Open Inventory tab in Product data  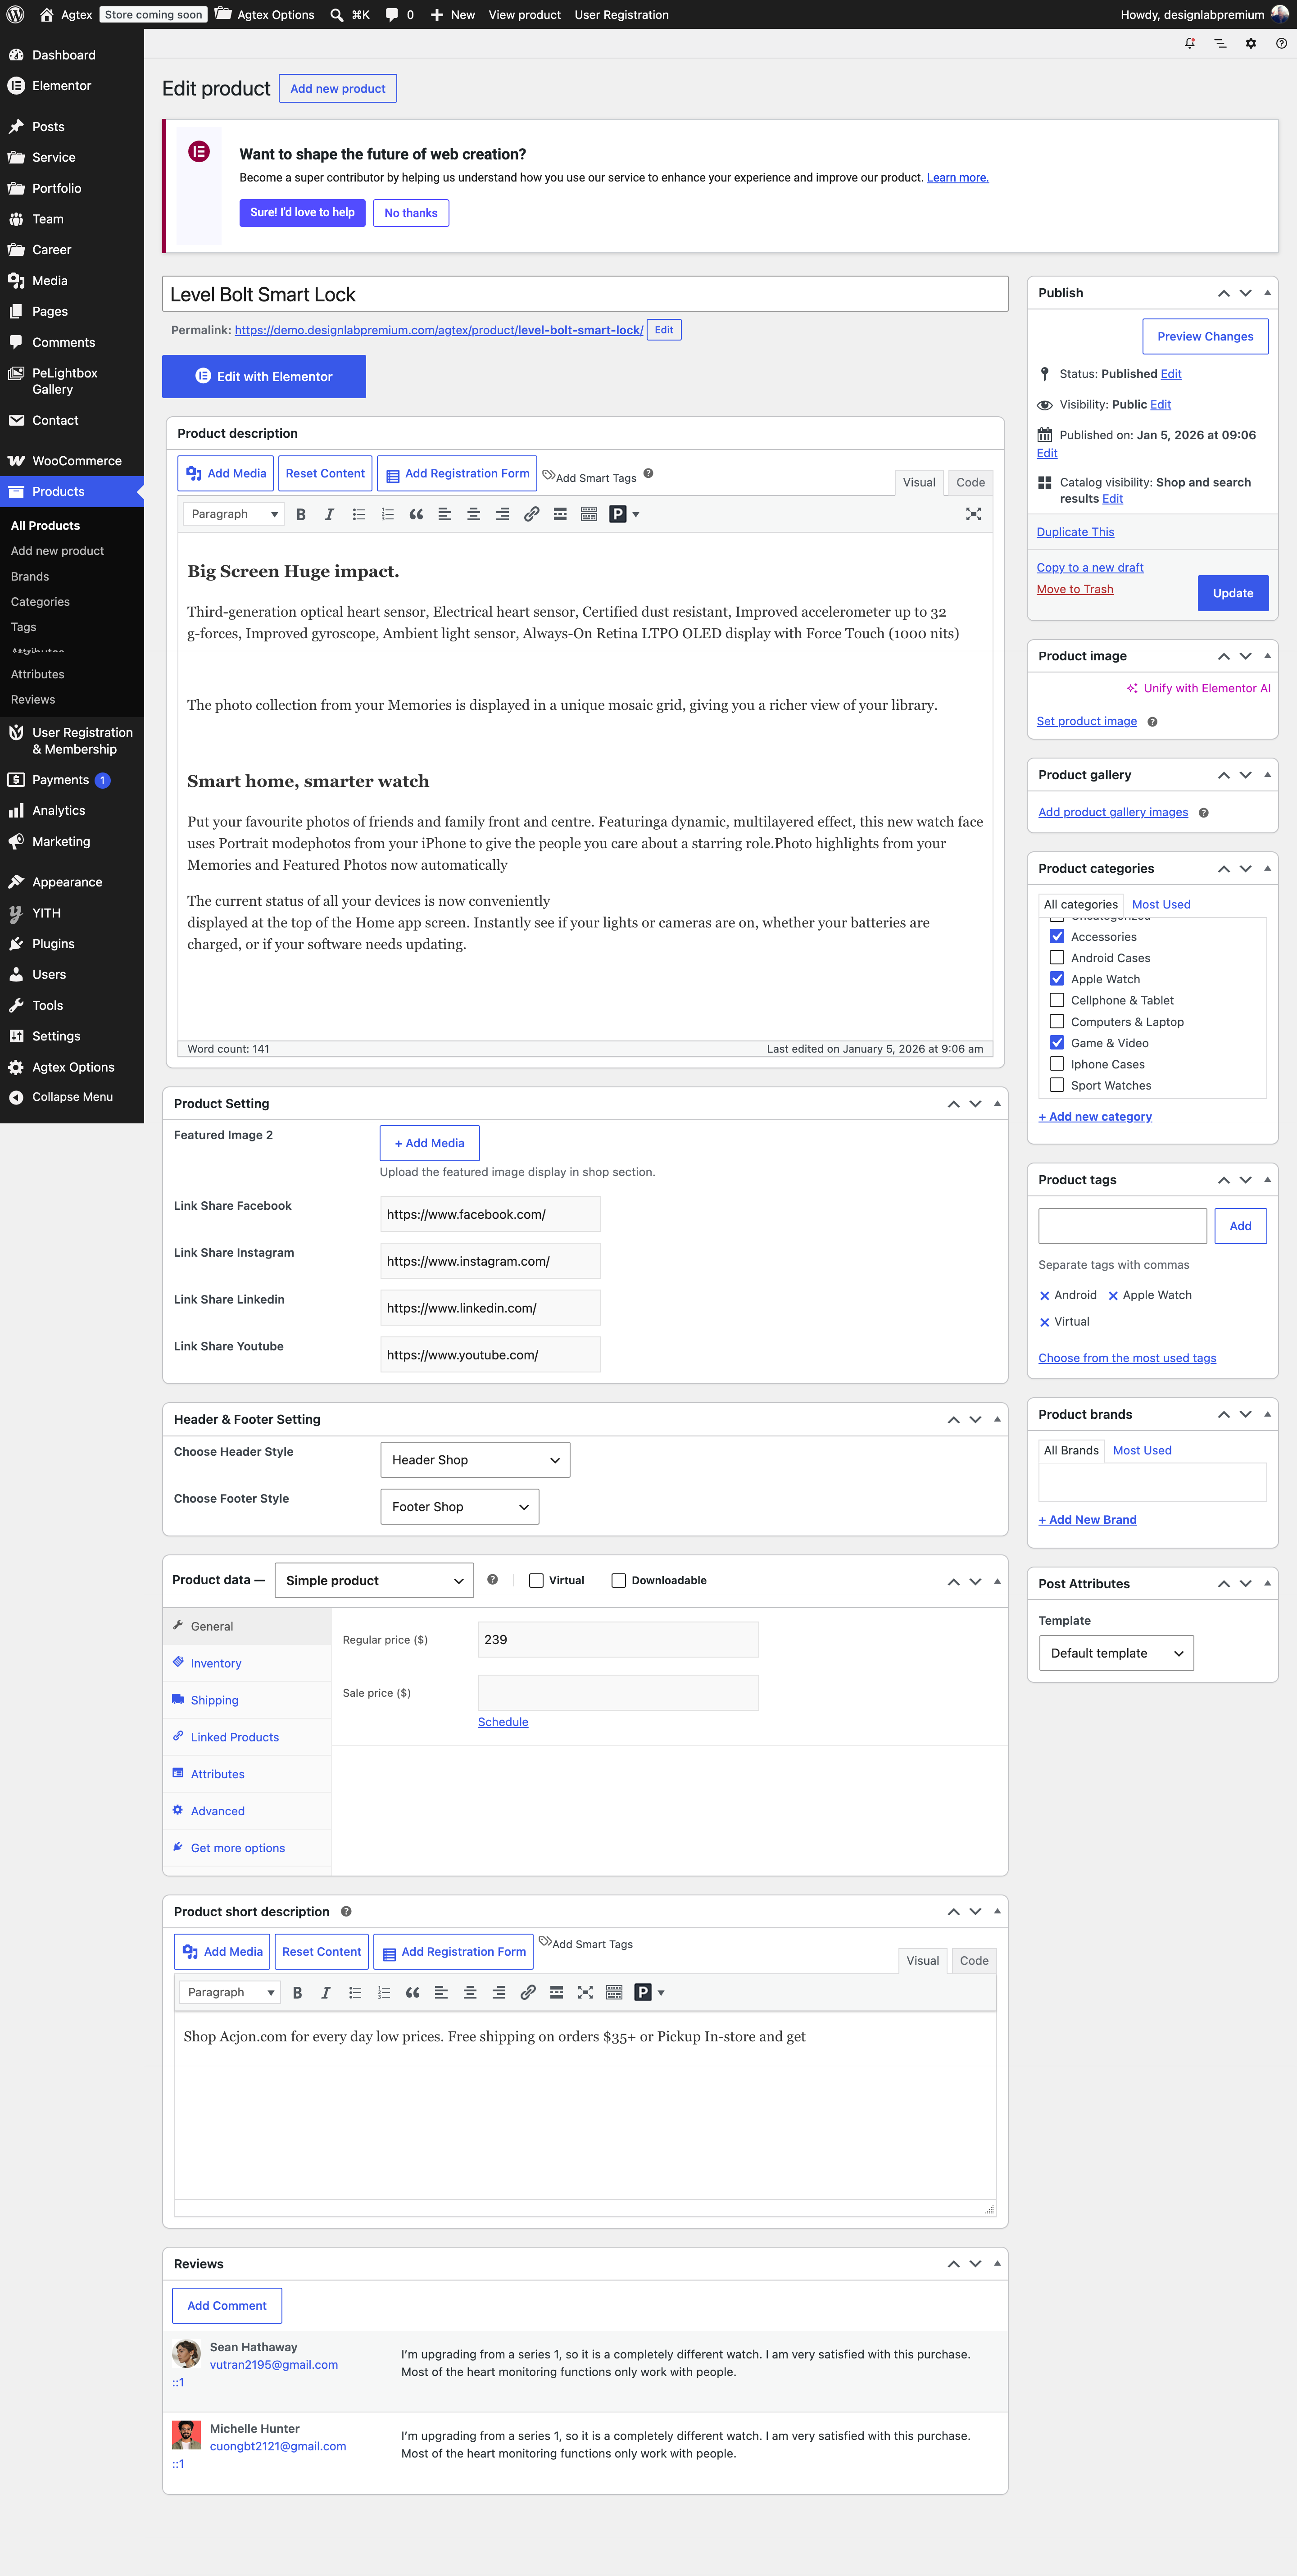(x=216, y=1663)
